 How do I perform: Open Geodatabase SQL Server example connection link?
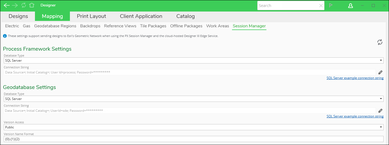coord(355,116)
